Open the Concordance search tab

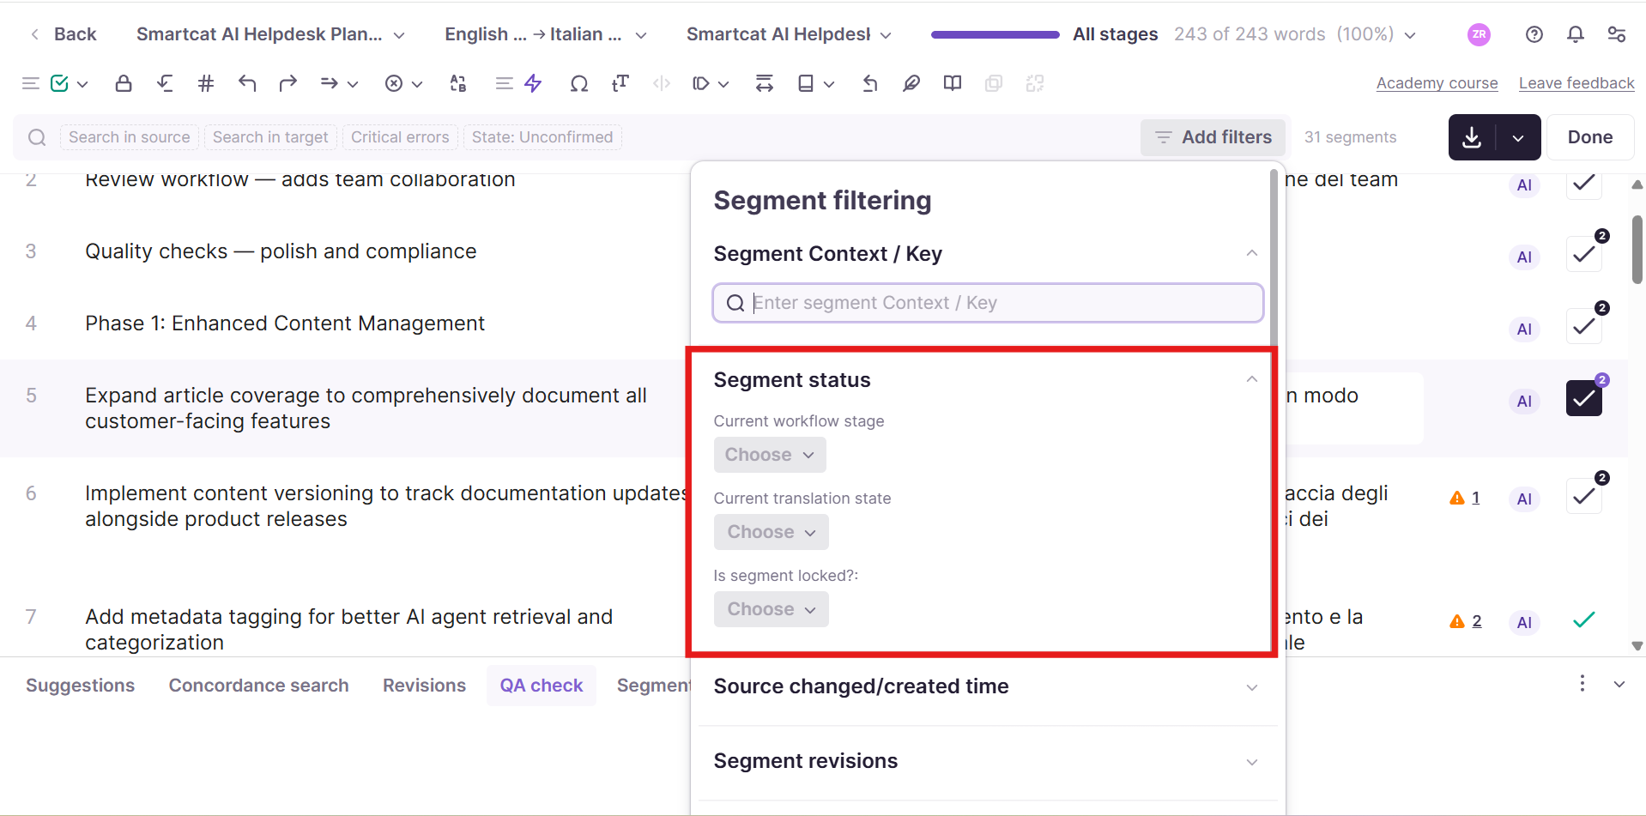tap(259, 686)
